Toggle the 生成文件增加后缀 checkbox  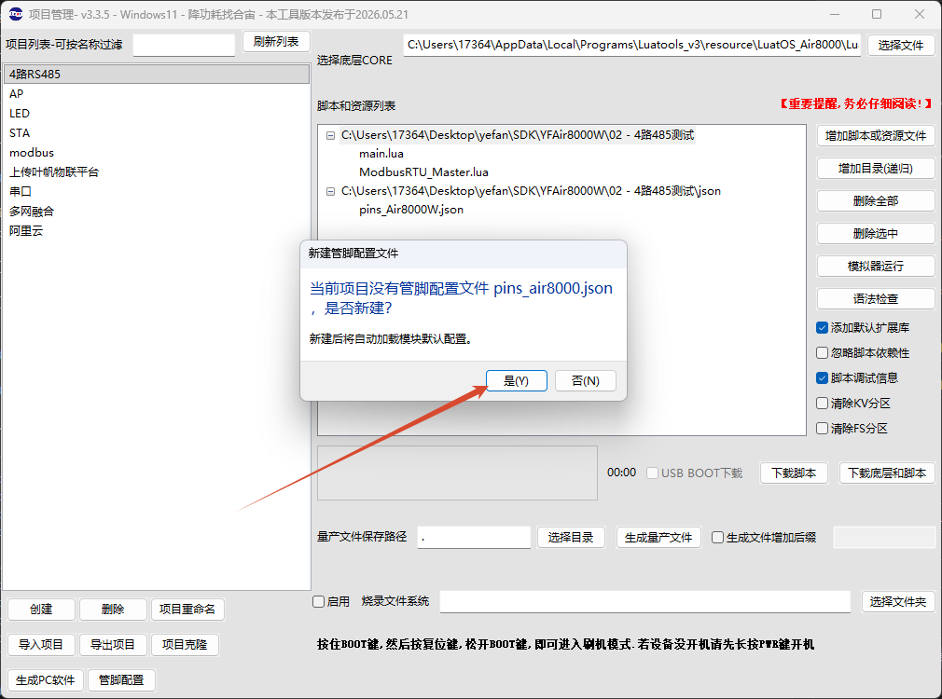(717, 538)
